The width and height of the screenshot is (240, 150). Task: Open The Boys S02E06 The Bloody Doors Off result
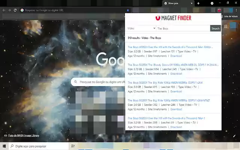(x=173, y=65)
